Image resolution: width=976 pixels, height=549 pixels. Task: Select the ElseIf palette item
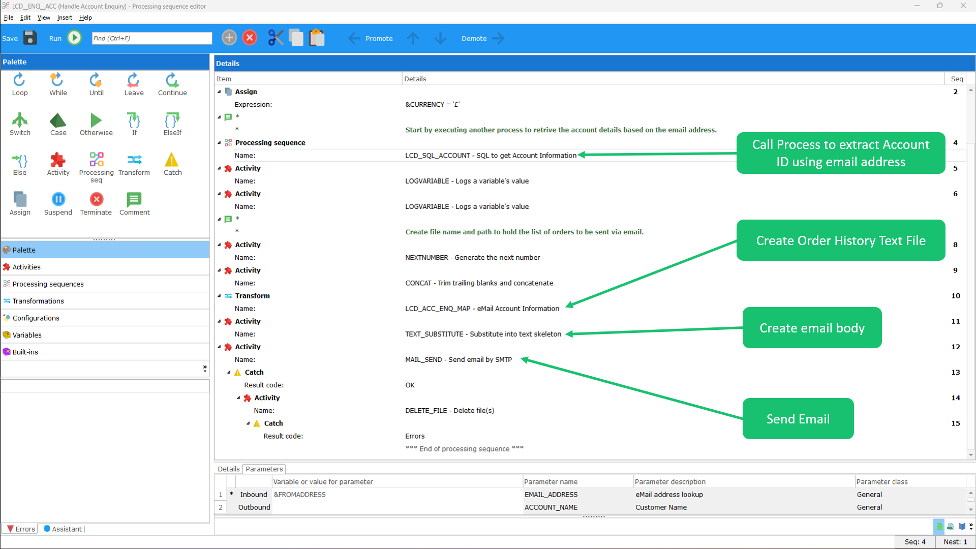tap(172, 125)
